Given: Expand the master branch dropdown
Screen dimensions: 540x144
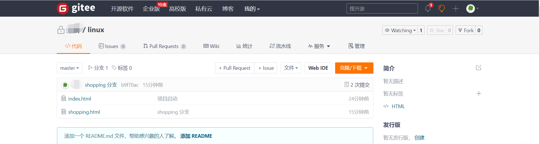Looking at the screenshot, I should point(70,68).
